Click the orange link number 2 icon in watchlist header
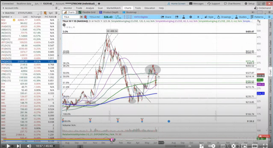This screenshot has height=148, width=273. (45, 13)
